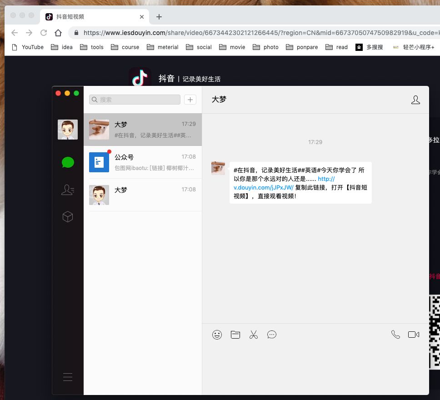Open the 多搜搜 bookmark

[369, 47]
